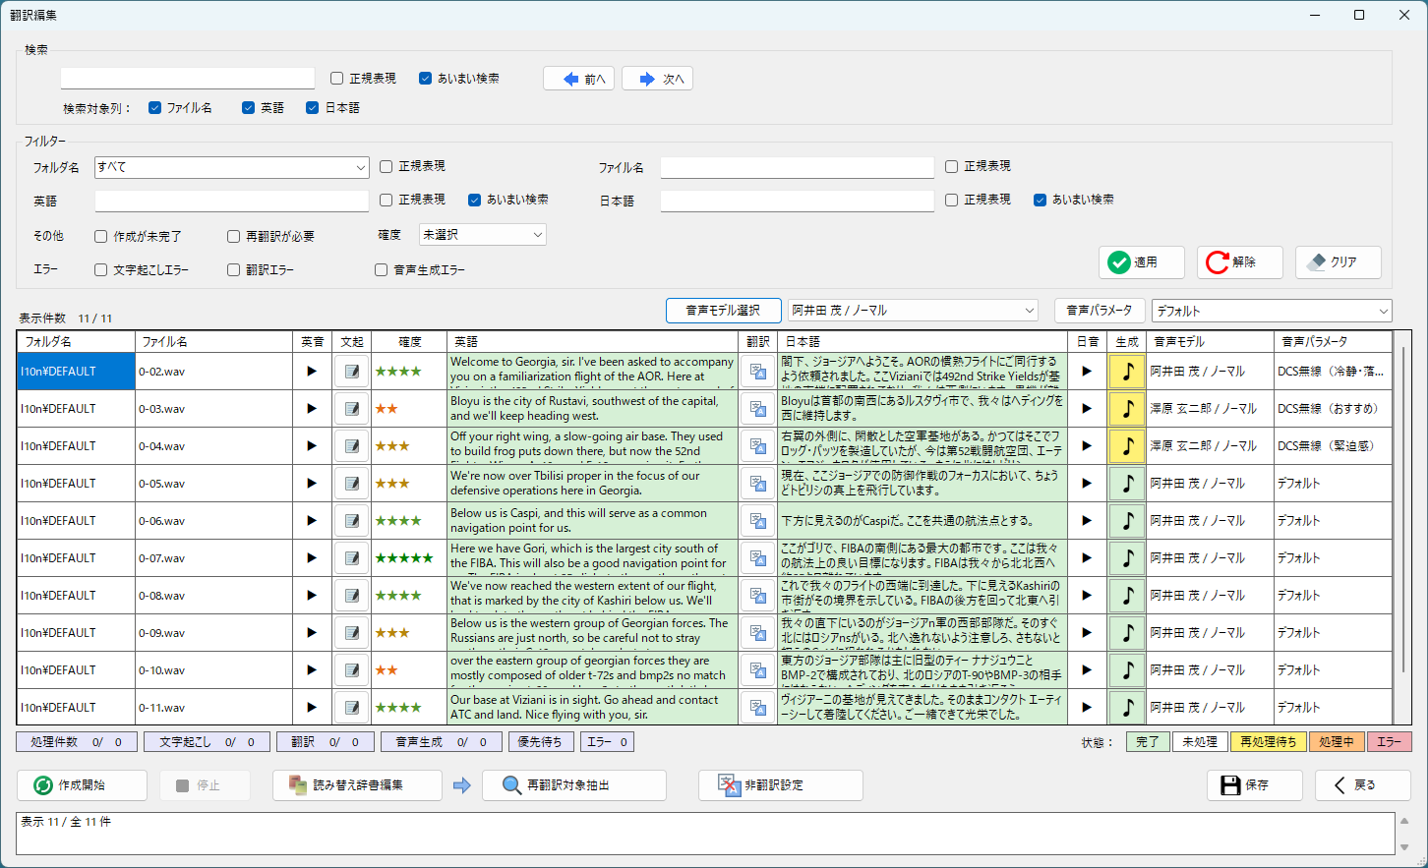This screenshot has height=868, width=1428.
Task: Save with the 保存 floppy button
Action: click(x=1255, y=785)
